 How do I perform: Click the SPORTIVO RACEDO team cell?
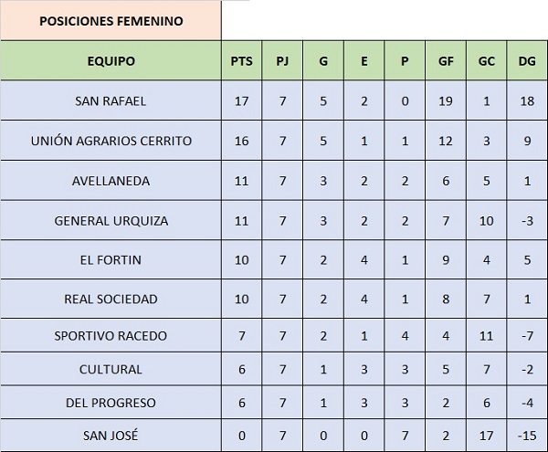coord(111,335)
